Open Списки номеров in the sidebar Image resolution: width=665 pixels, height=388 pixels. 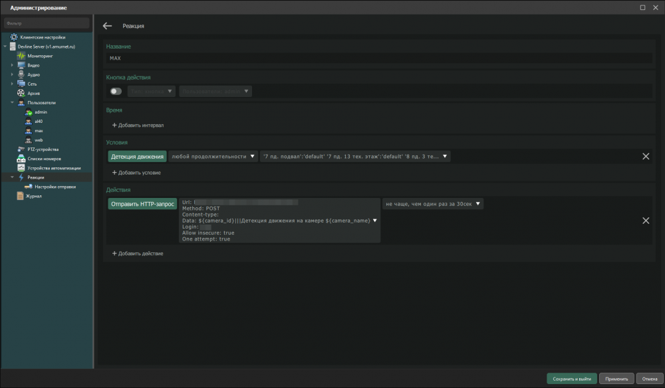point(44,159)
